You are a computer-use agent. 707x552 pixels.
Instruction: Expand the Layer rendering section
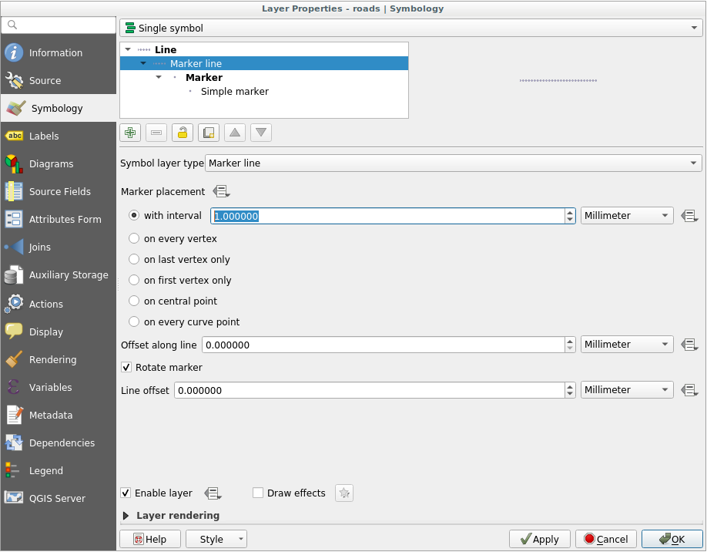pos(126,516)
